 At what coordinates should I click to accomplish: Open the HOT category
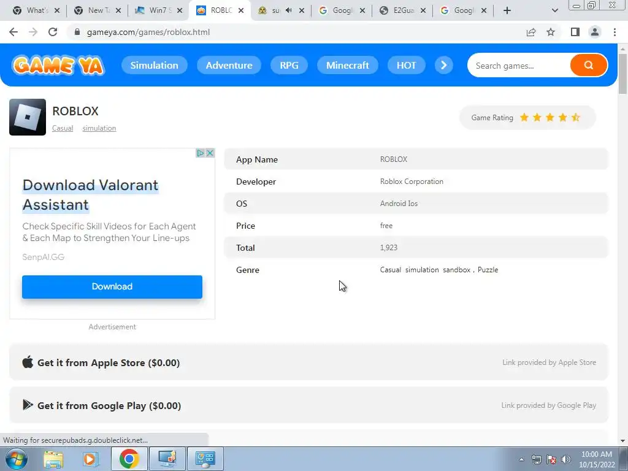point(406,65)
